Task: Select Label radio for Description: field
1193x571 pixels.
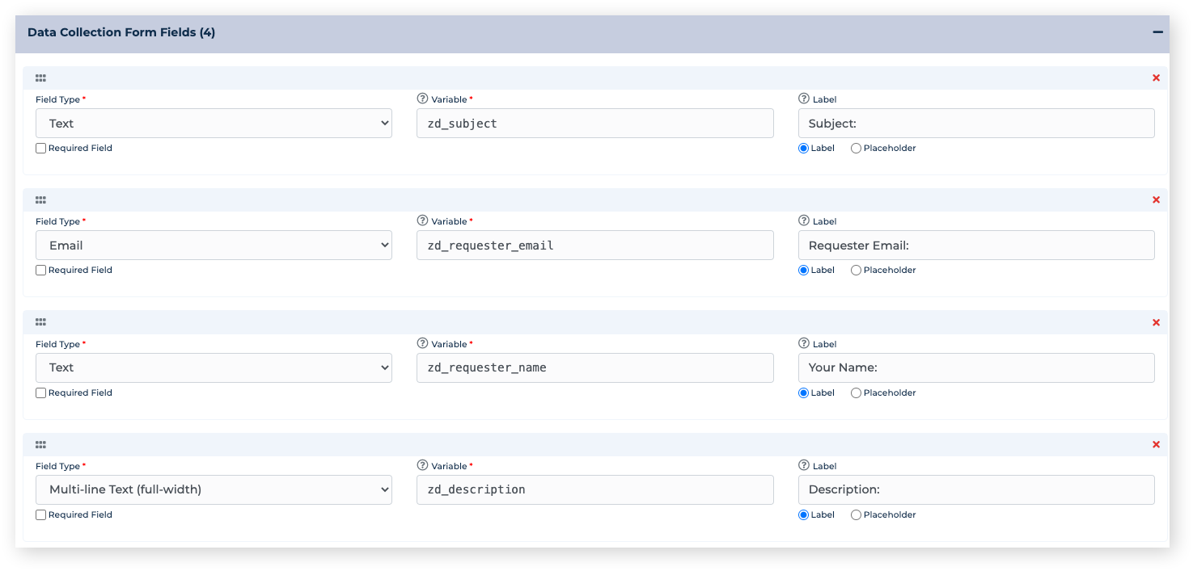Action: [804, 515]
